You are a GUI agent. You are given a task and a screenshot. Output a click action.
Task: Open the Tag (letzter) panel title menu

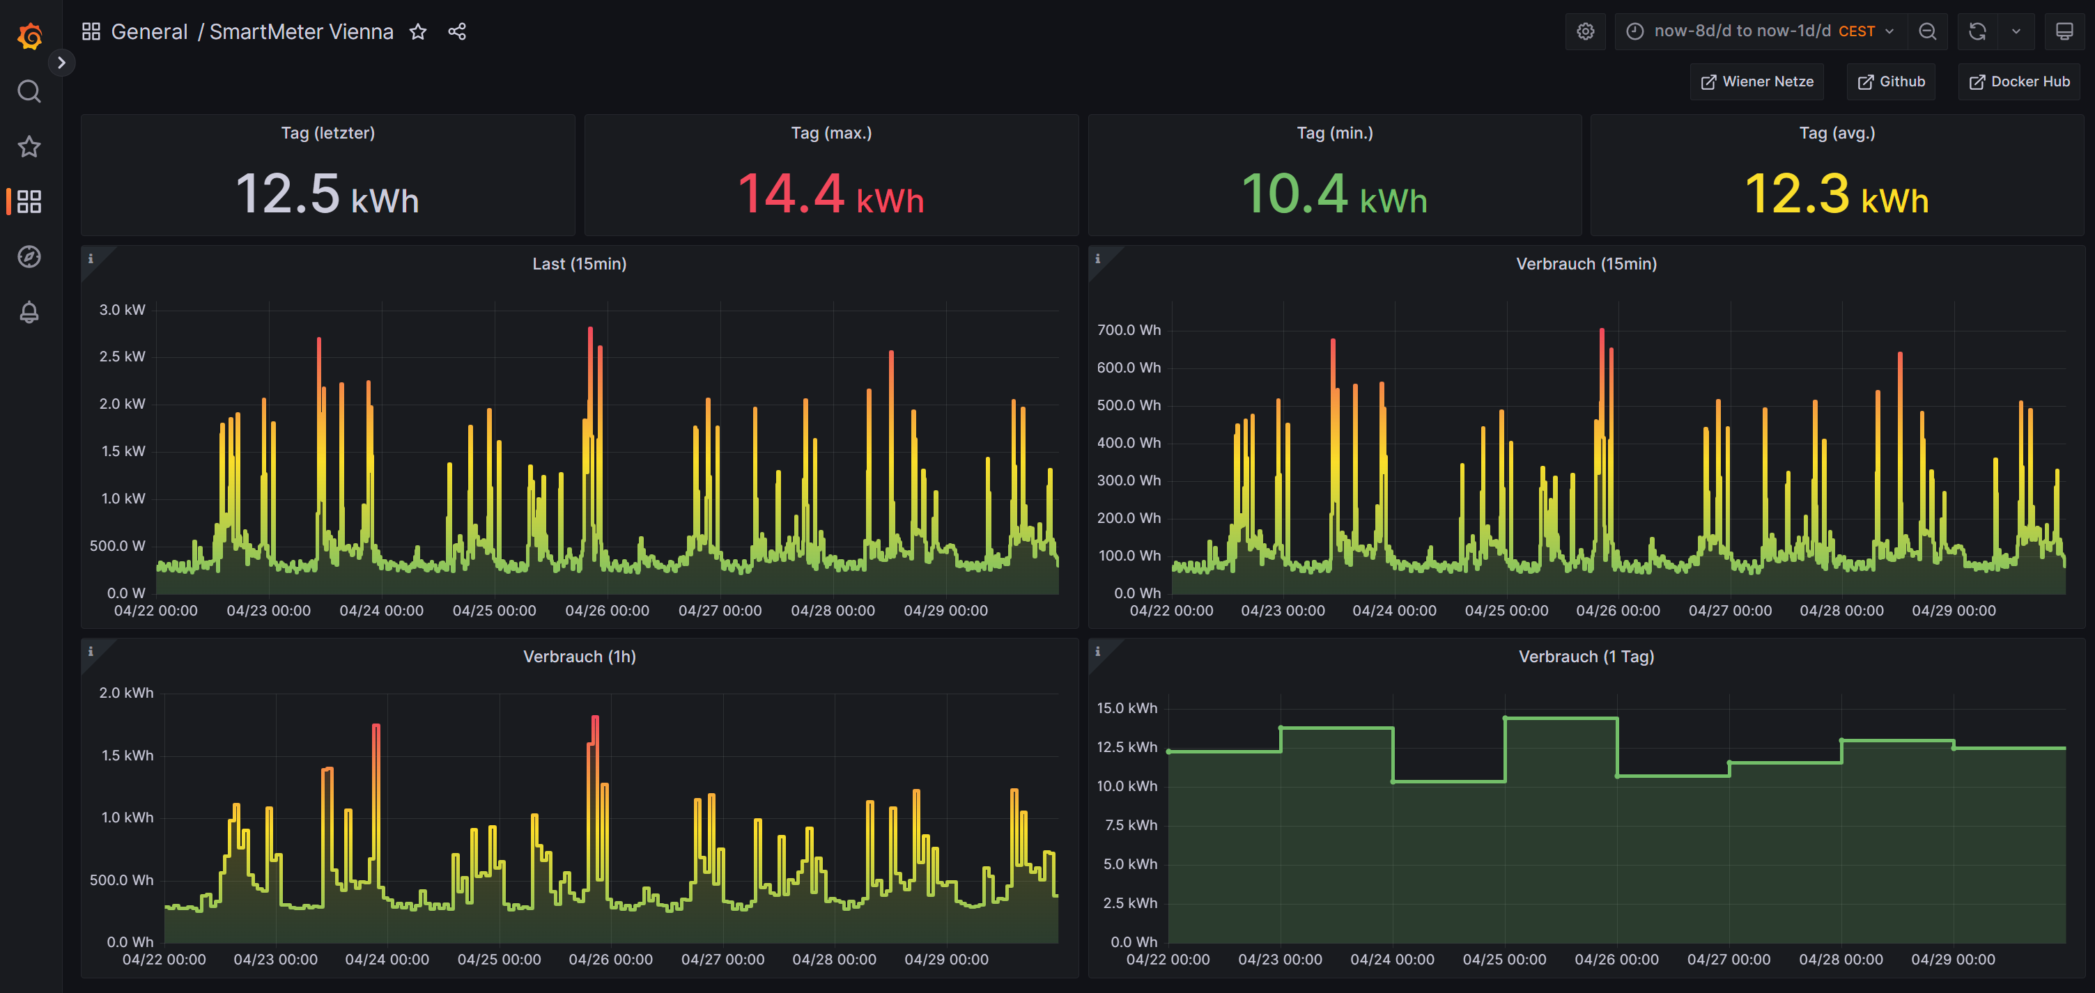327,133
